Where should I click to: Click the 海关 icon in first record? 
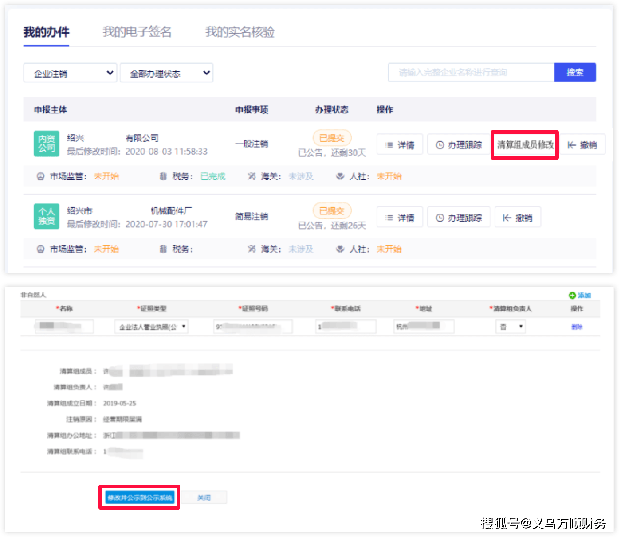click(252, 176)
